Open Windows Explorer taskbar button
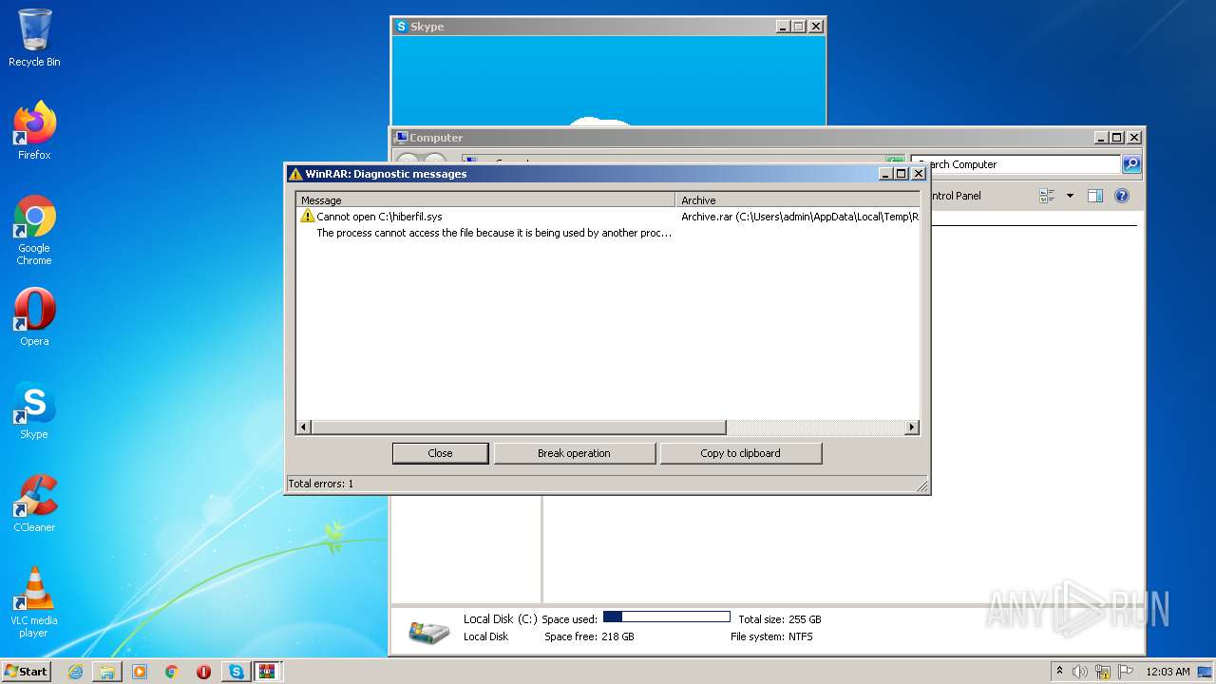Viewport: 1216px width, 684px height. coord(107,672)
